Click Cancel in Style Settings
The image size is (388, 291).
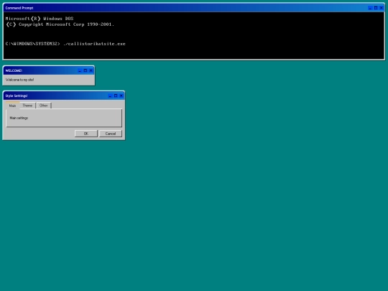(x=111, y=134)
